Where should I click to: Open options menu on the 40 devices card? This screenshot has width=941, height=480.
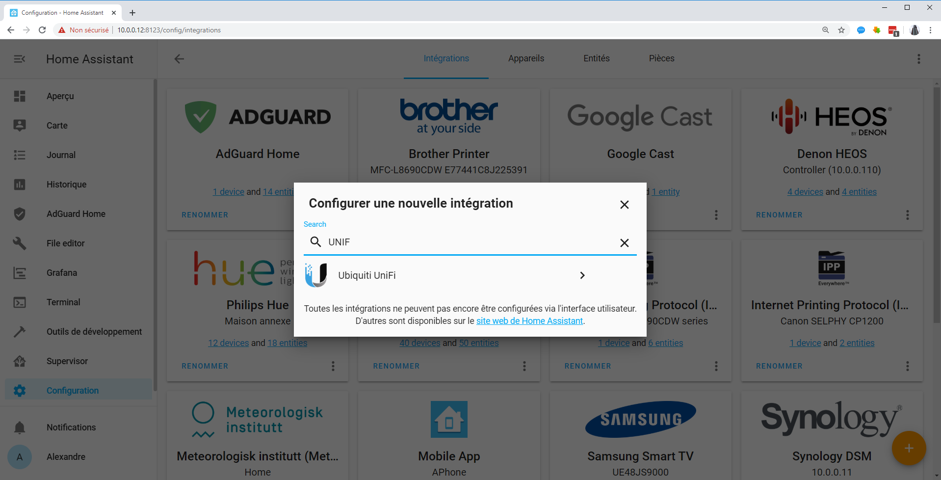click(x=524, y=366)
